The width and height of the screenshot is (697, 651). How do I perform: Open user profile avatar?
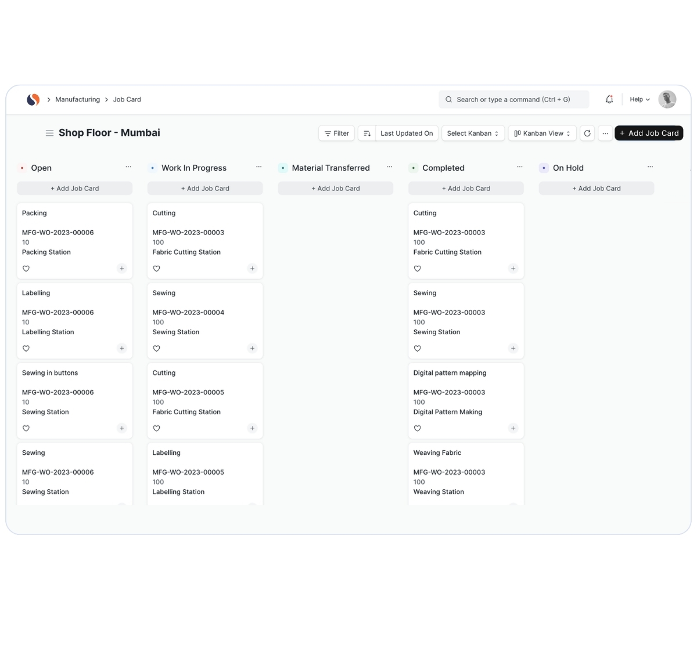[667, 99]
